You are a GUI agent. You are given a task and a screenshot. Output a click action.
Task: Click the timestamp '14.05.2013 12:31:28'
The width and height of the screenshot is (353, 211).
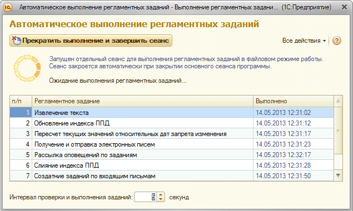point(283,165)
